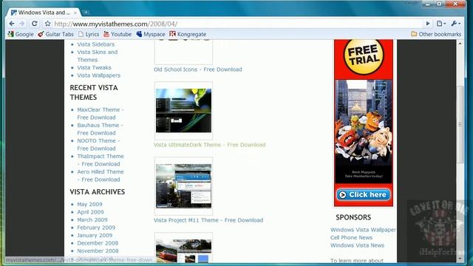Open the page control menu

[x=441, y=24]
